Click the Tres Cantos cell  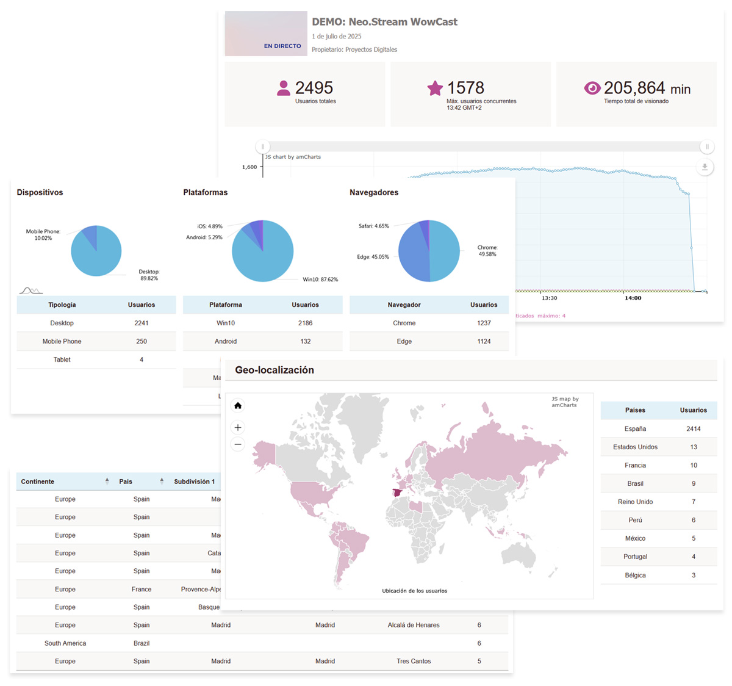point(414,661)
